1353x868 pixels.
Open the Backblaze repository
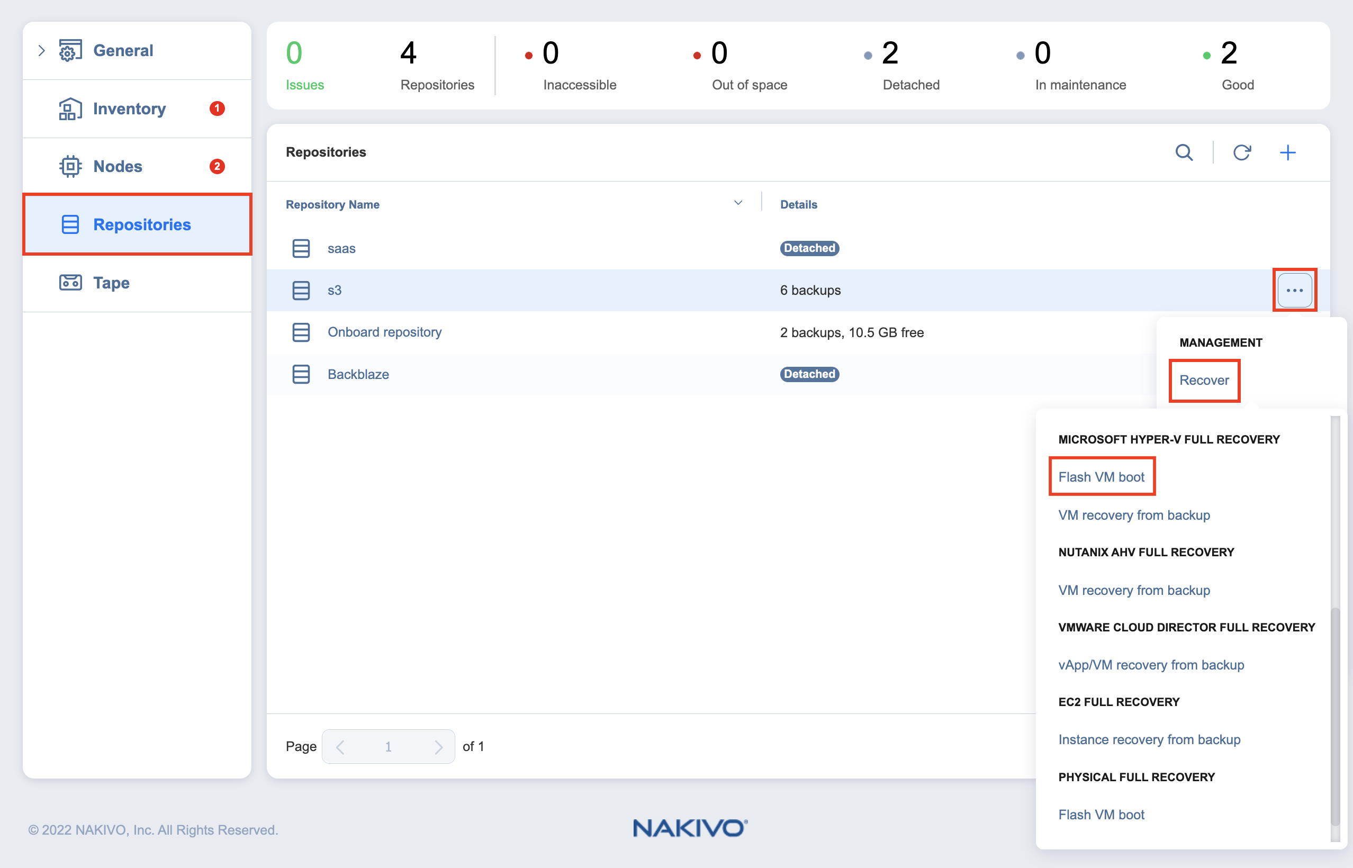358,374
